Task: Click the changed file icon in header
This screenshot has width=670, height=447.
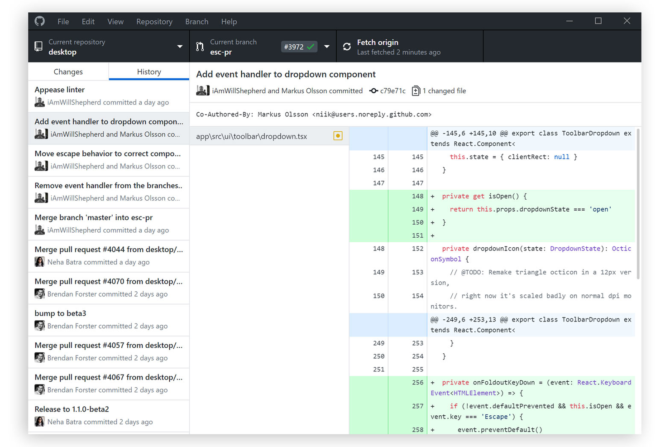Action: tap(416, 91)
